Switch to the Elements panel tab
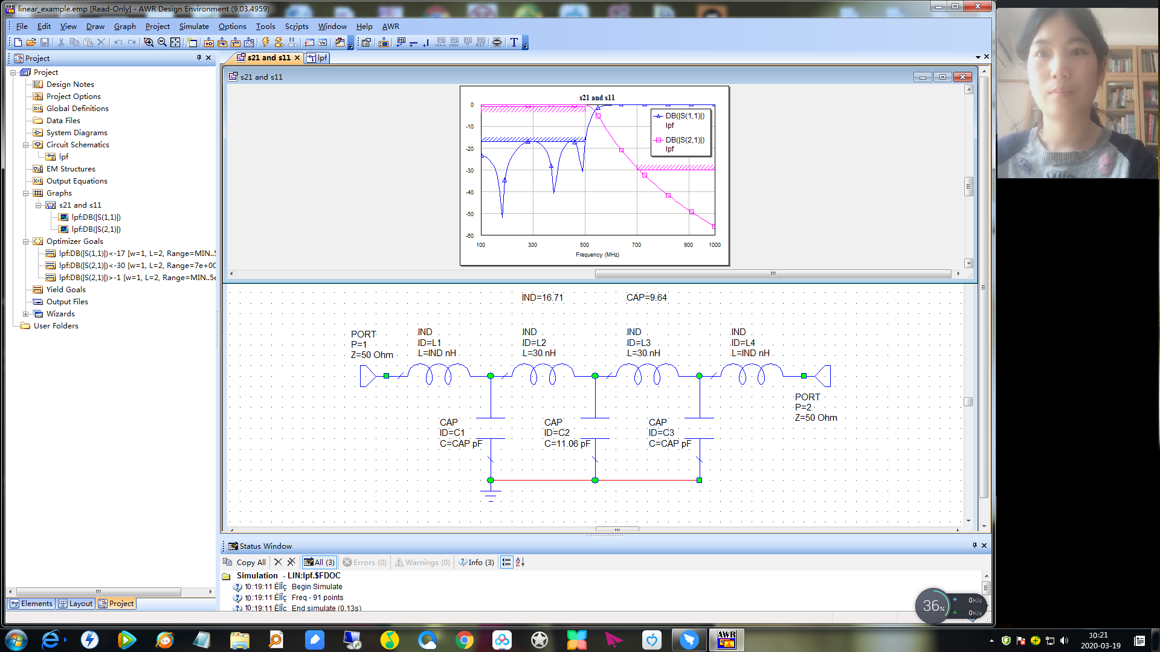 pos(31,603)
